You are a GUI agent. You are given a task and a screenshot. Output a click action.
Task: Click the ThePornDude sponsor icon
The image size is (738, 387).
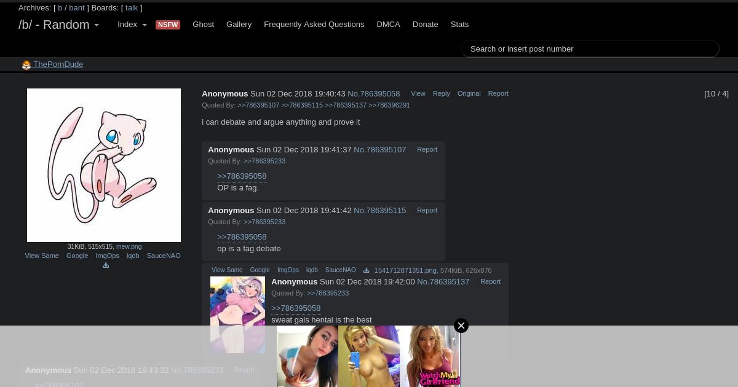point(26,65)
